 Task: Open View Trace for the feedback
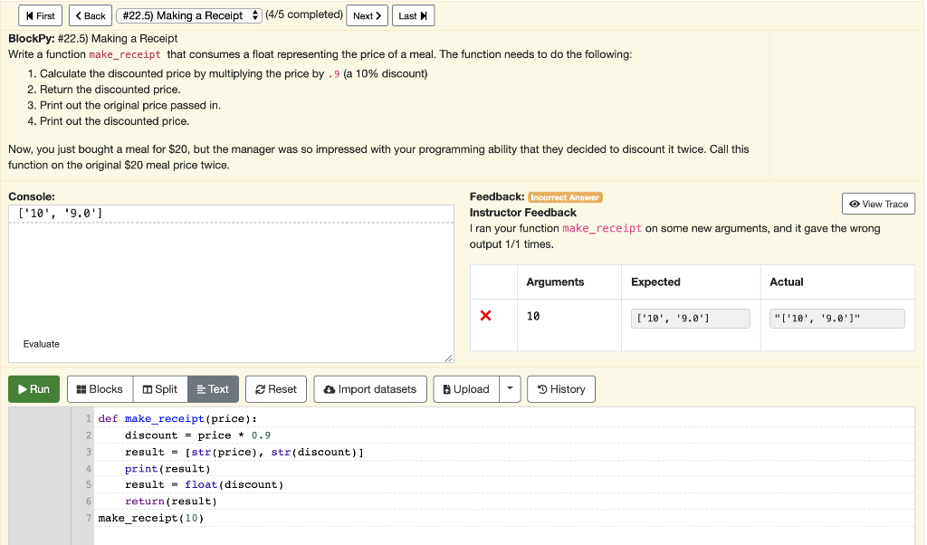coord(878,204)
